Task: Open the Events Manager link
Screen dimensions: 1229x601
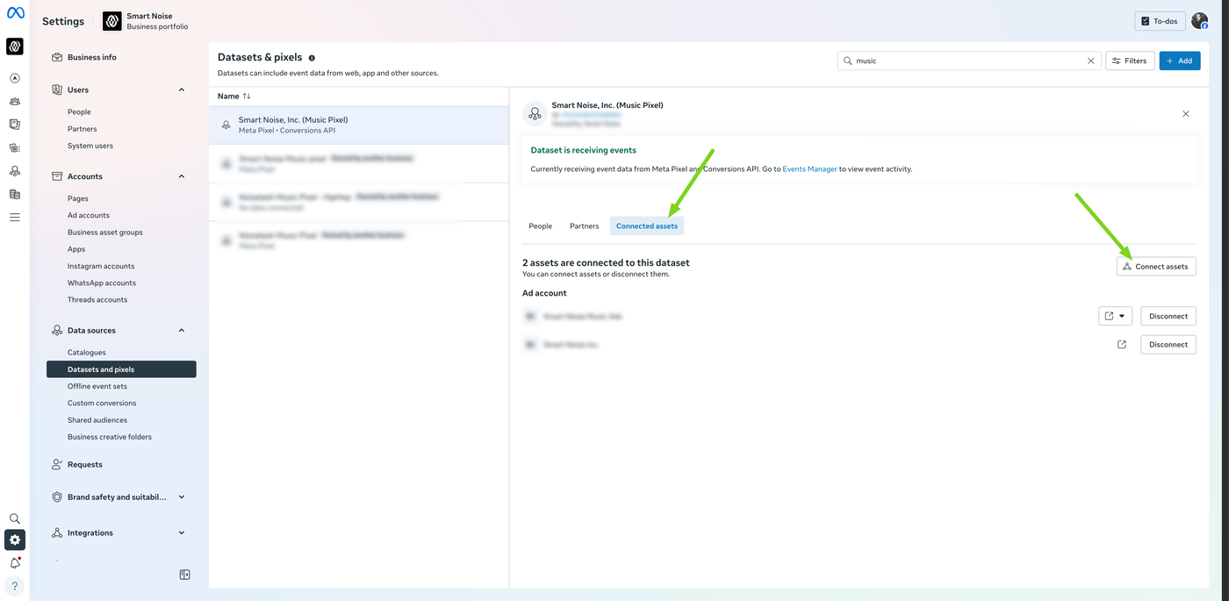Action: 809,168
